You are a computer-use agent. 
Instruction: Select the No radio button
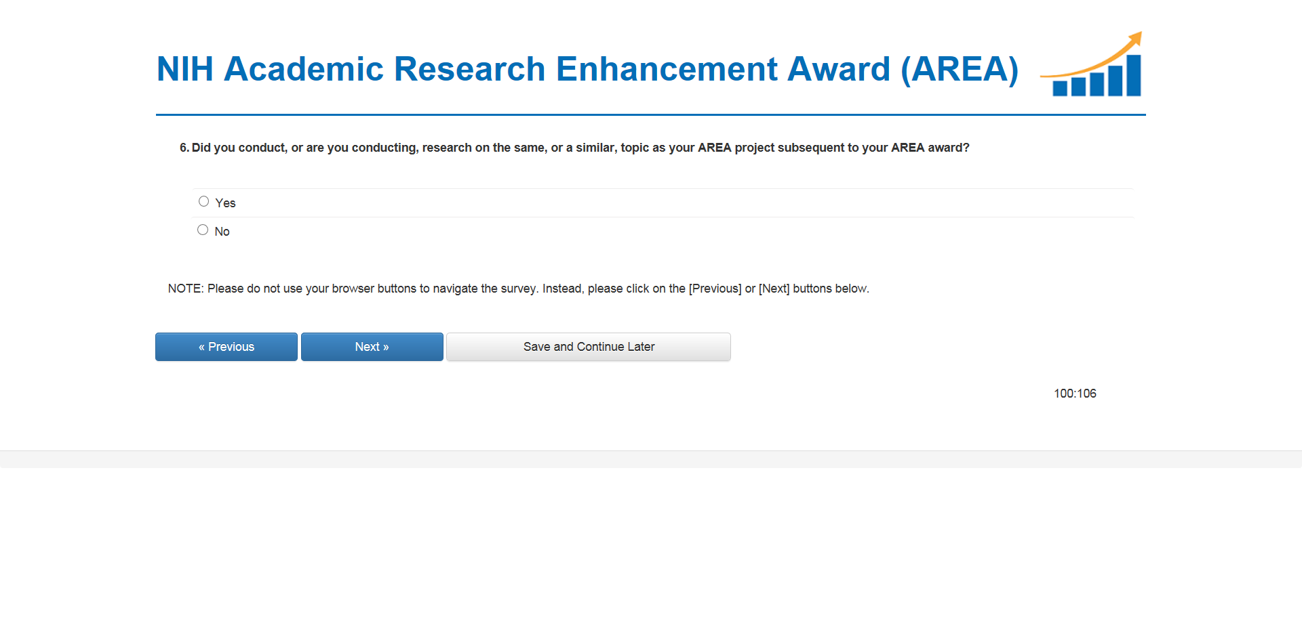pyautogui.click(x=203, y=230)
